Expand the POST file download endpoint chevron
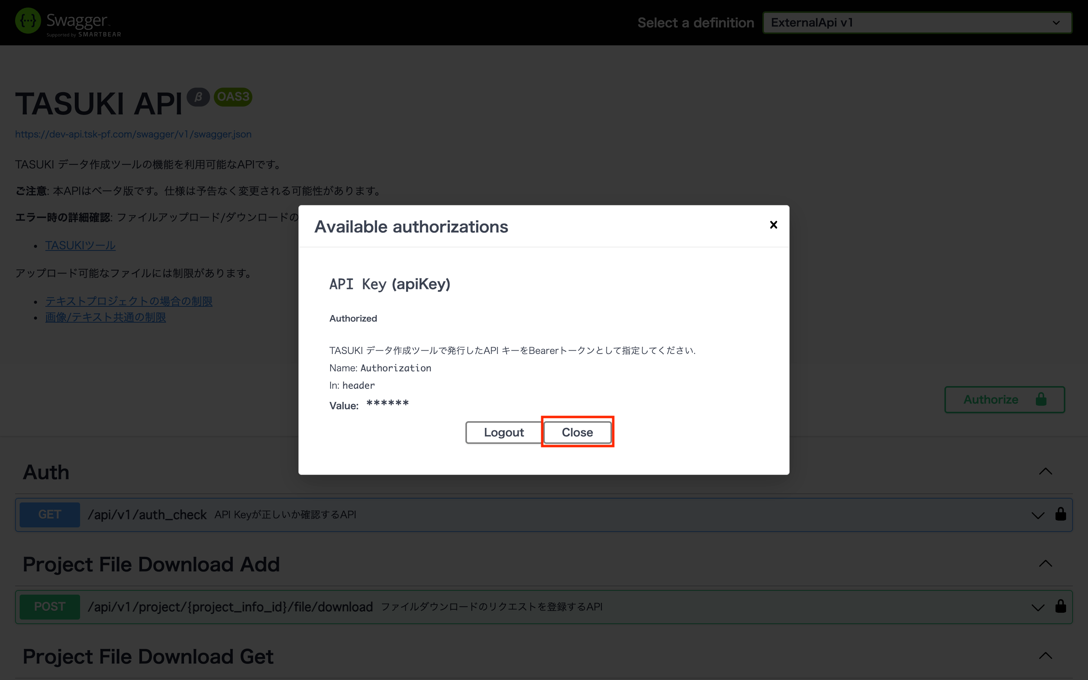1088x680 pixels. click(1038, 607)
